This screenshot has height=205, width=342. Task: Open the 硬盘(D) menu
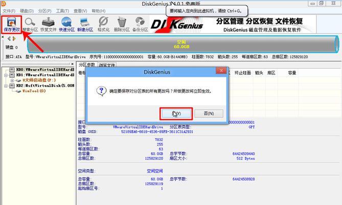[x=27, y=11]
